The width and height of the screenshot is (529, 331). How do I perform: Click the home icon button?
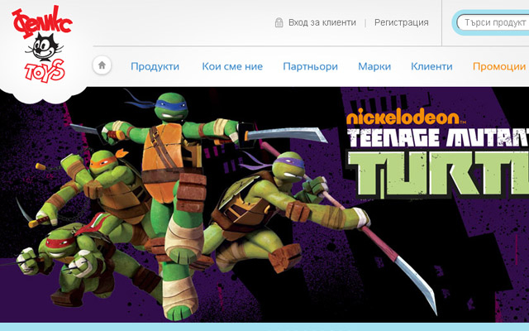[102, 65]
